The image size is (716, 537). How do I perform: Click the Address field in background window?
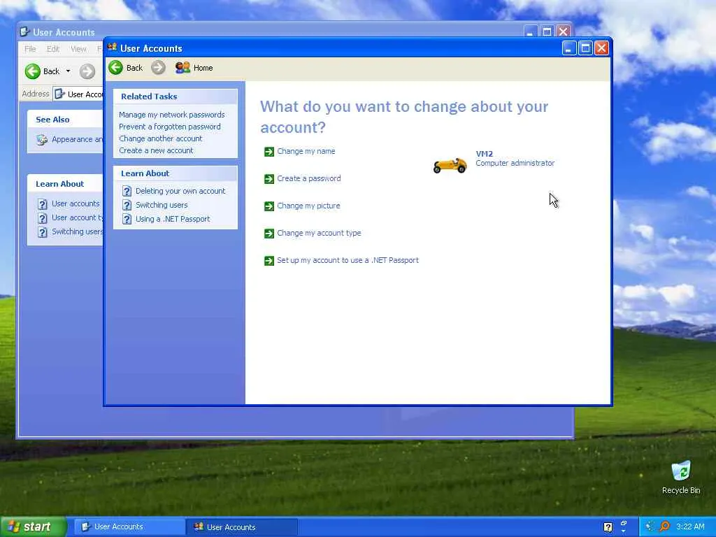click(78, 94)
